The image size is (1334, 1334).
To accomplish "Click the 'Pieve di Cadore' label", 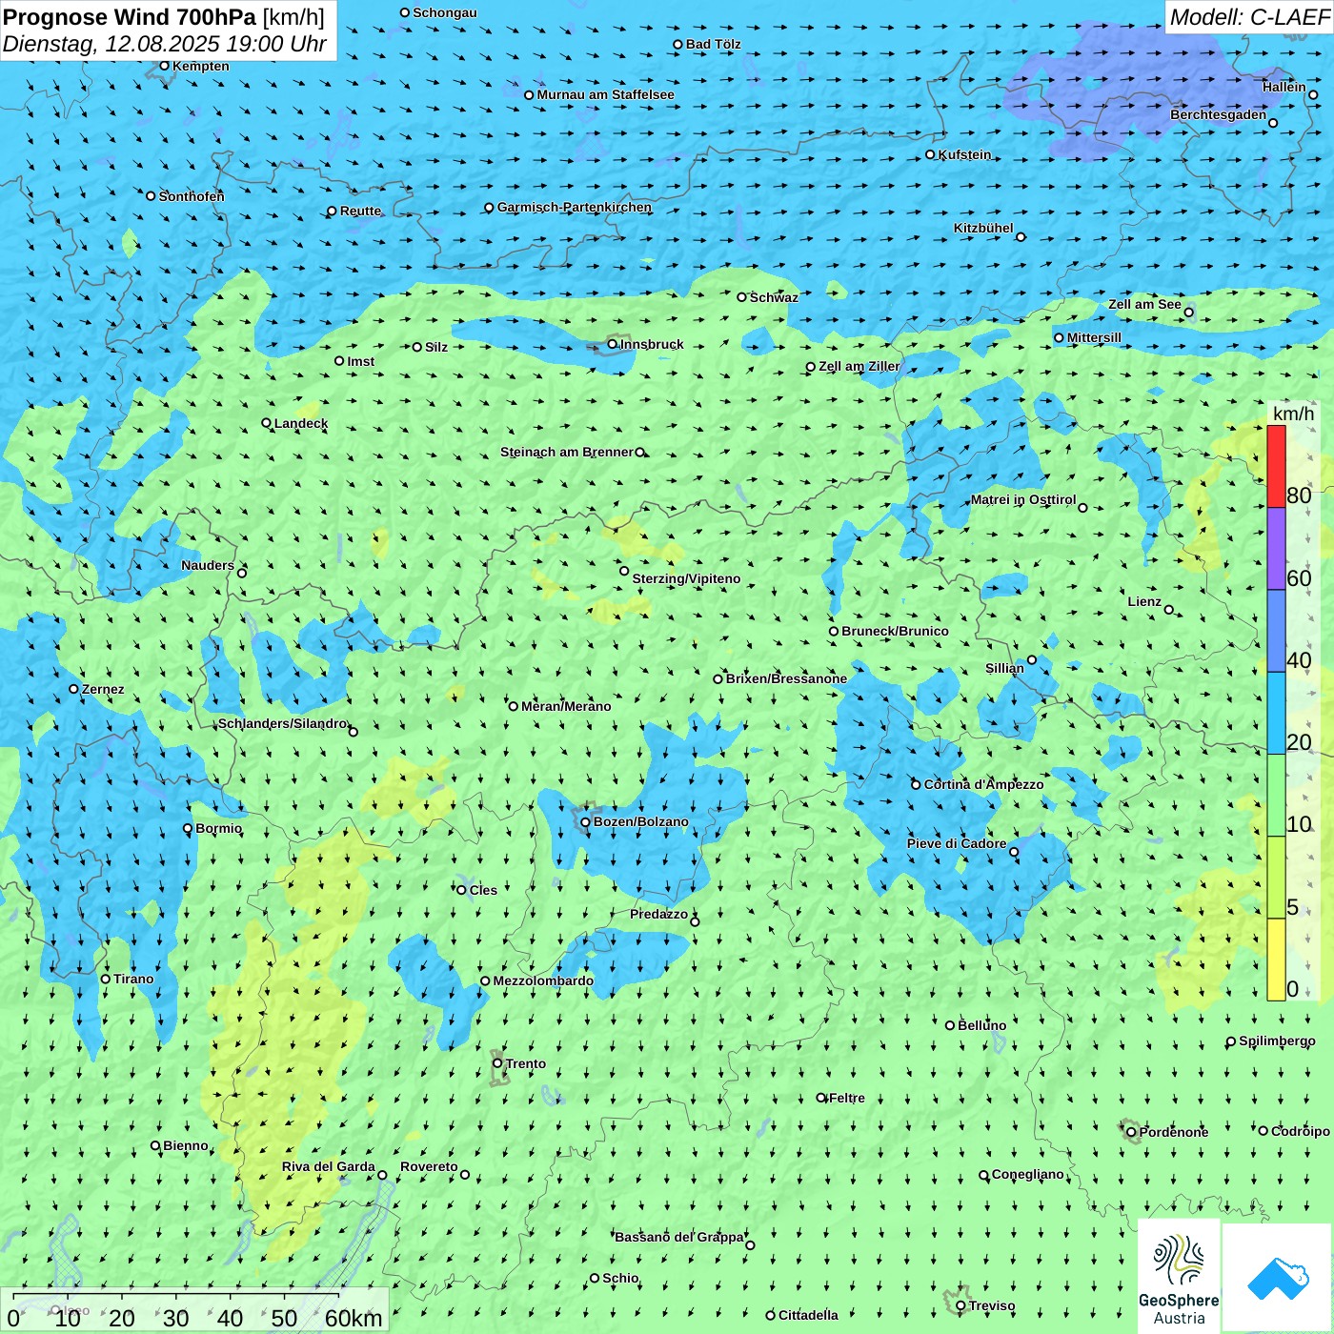I will click(957, 843).
